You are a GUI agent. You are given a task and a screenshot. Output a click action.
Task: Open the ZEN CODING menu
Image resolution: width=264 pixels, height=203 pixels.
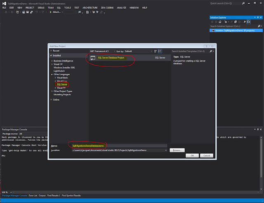tap(107, 8)
